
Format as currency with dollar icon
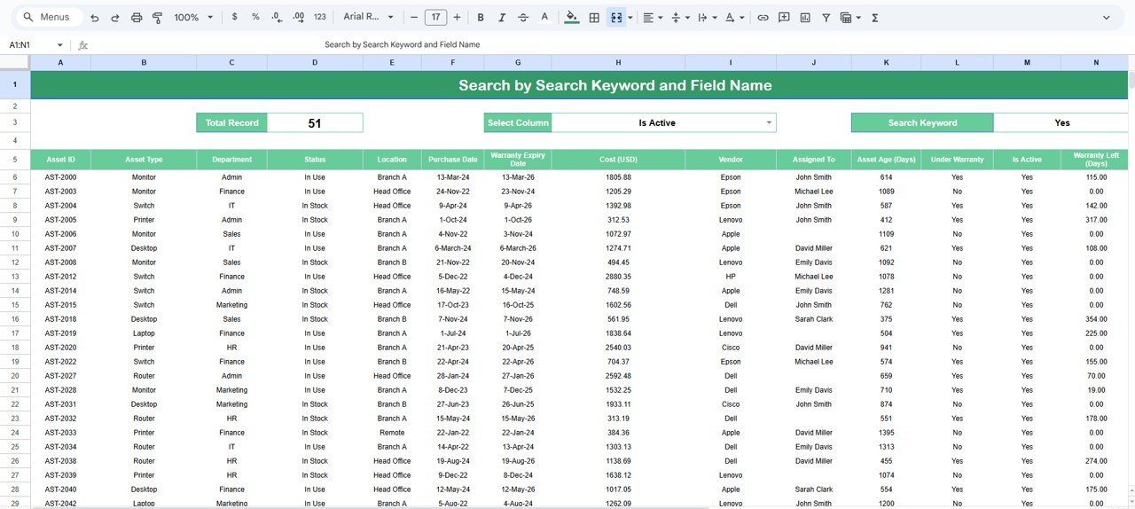point(234,18)
